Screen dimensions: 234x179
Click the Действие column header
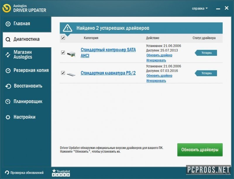[152, 38]
